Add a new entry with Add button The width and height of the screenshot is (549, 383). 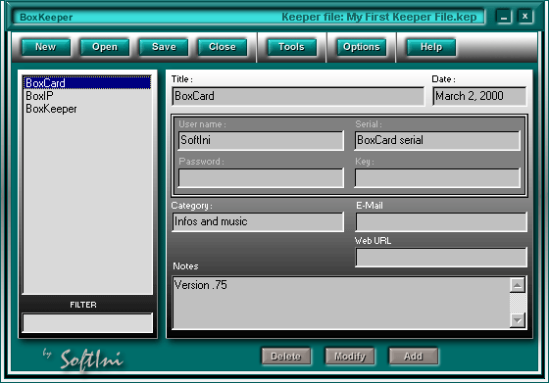click(414, 357)
